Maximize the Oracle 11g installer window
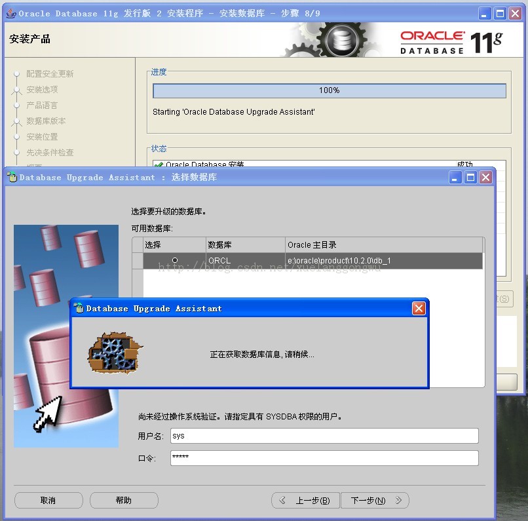Viewport: 528px width, 521px height. [500, 14]
